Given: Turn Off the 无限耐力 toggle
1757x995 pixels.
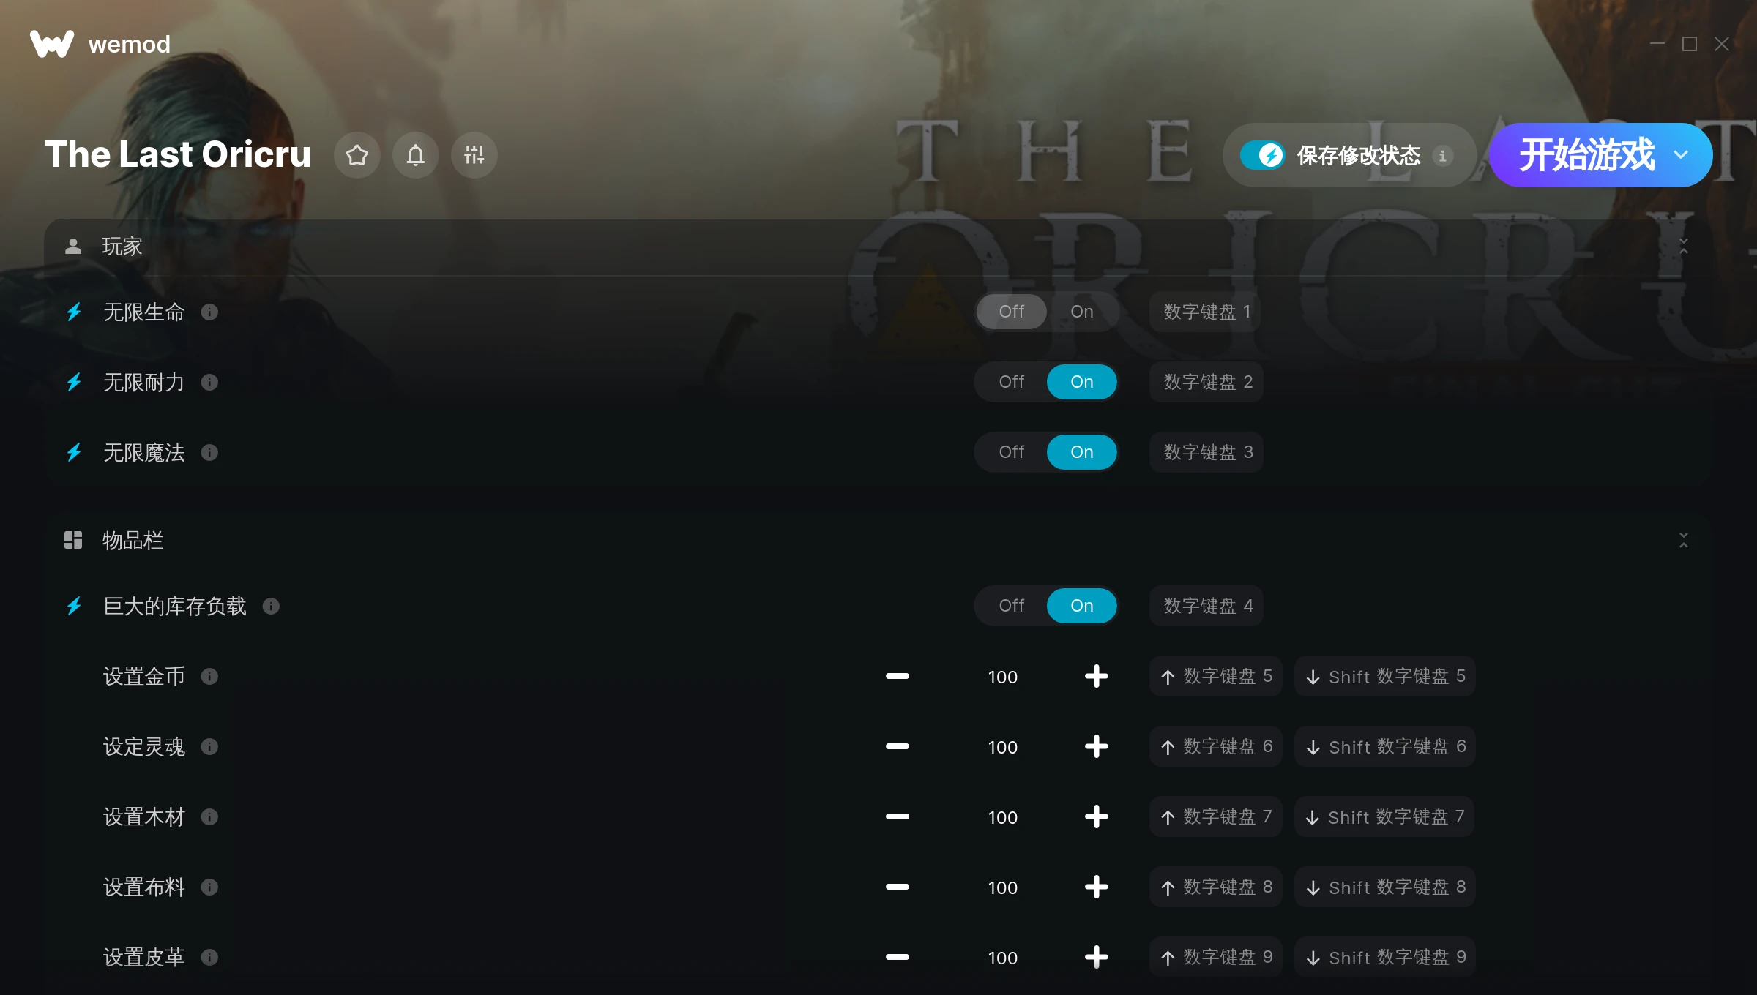Looking at the screenshot, I should (x=1011, y=382).
